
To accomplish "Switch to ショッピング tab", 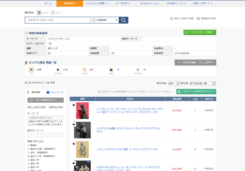I will (55, 92).
